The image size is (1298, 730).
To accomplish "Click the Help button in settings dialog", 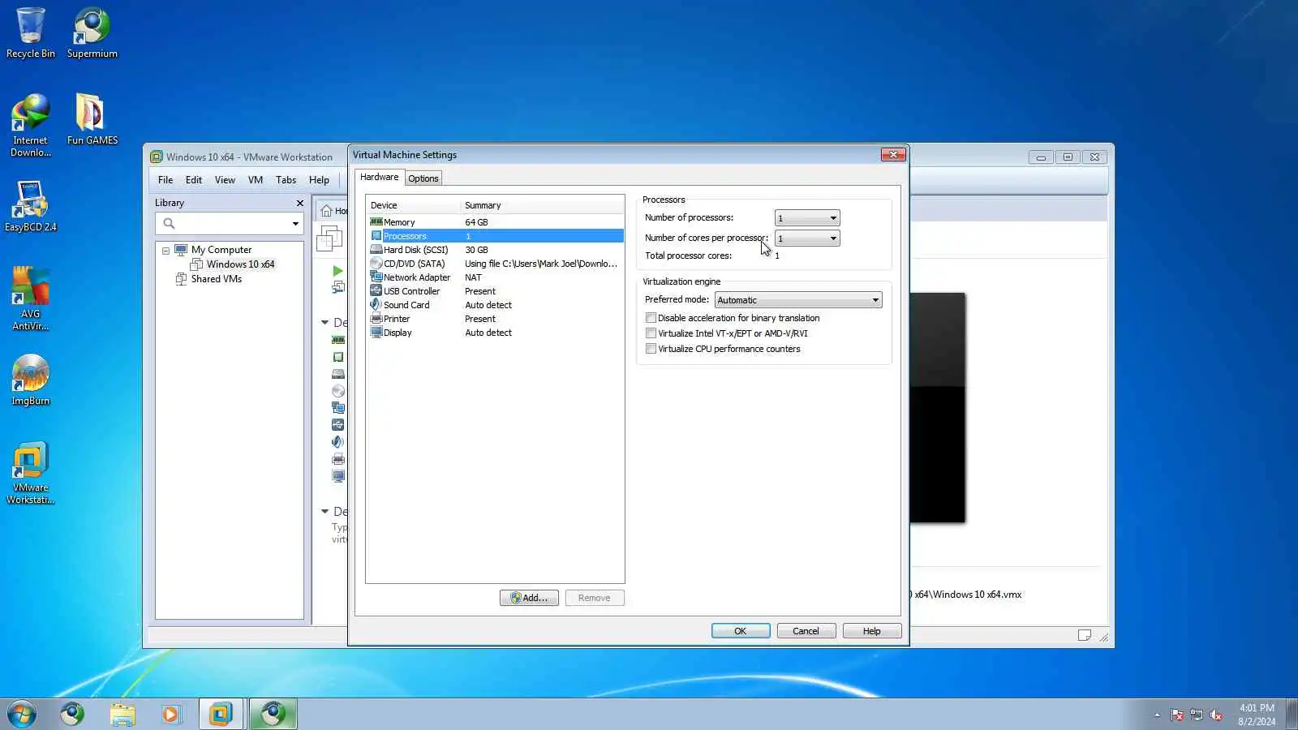I will (x=872, y=631).
